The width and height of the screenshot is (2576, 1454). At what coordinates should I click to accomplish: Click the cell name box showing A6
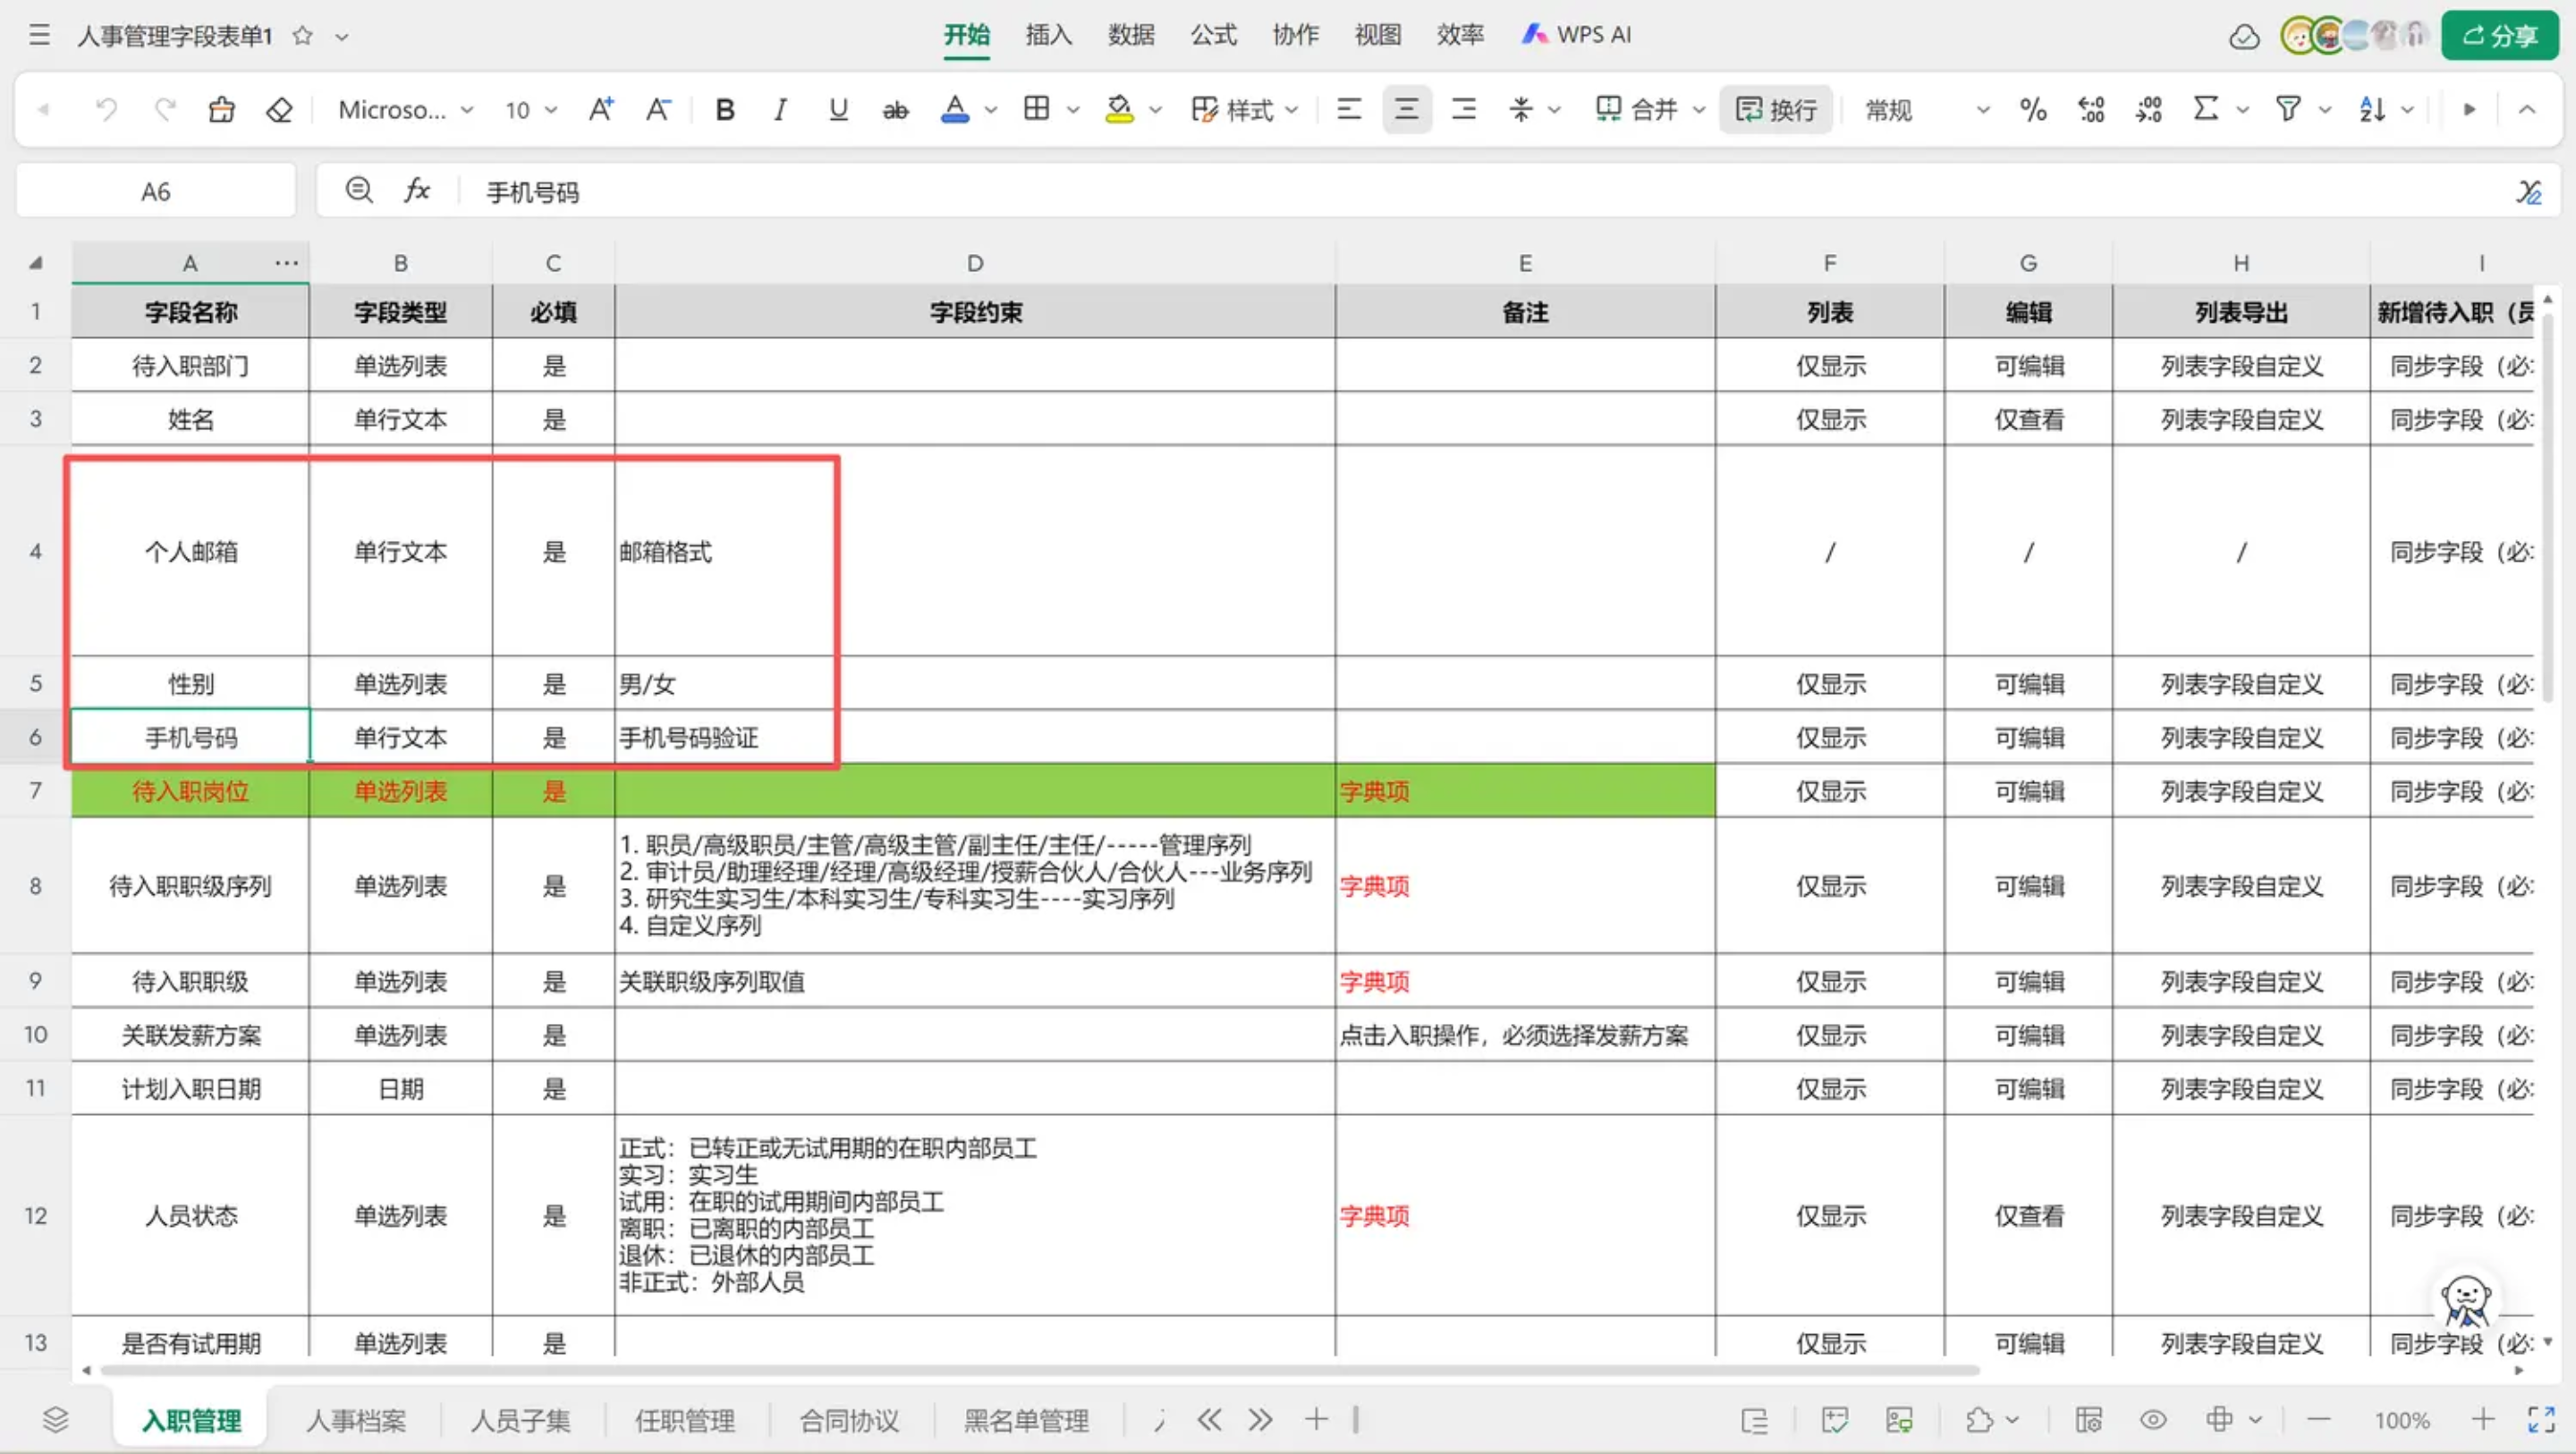[x=156, y=191]
